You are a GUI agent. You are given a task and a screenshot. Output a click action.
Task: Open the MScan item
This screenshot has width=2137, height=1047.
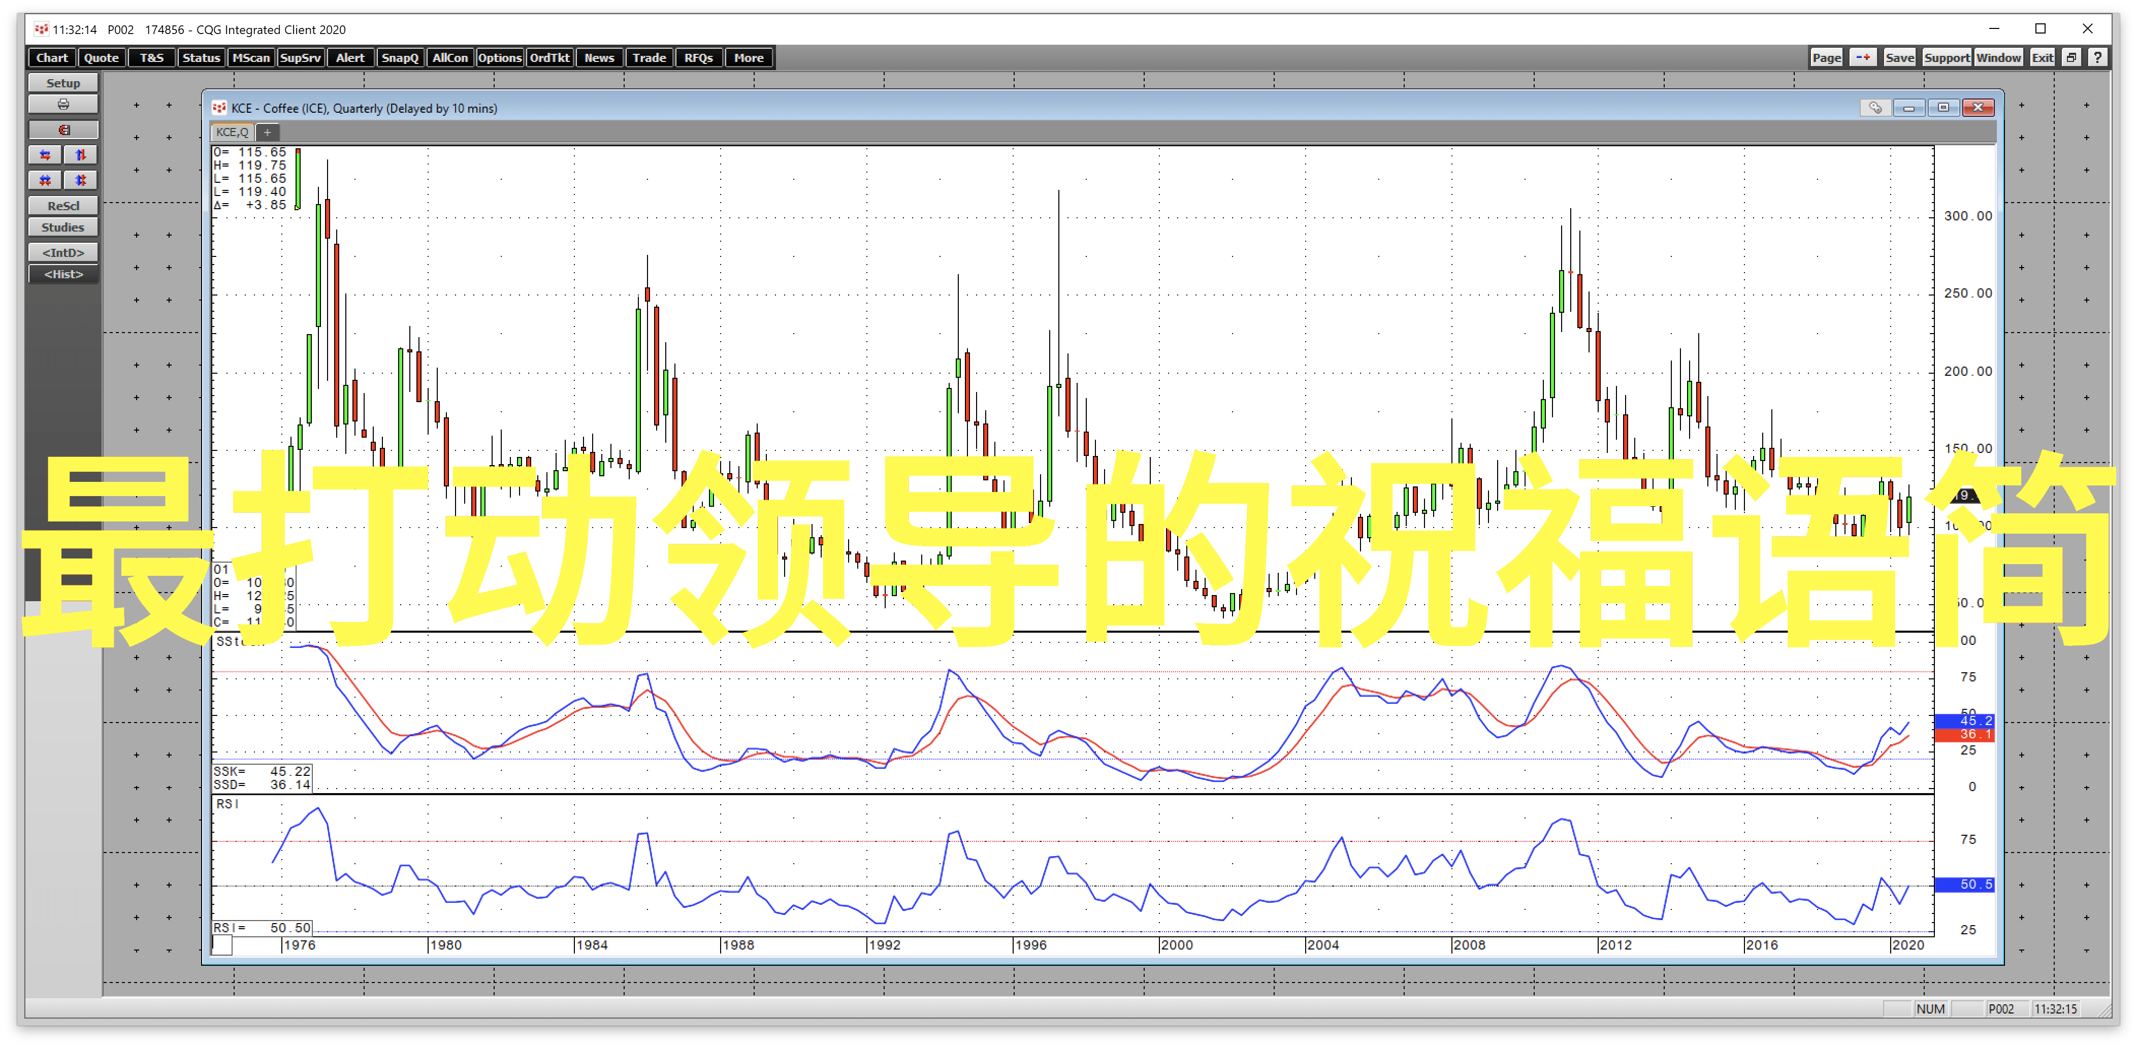coord(250,57)
